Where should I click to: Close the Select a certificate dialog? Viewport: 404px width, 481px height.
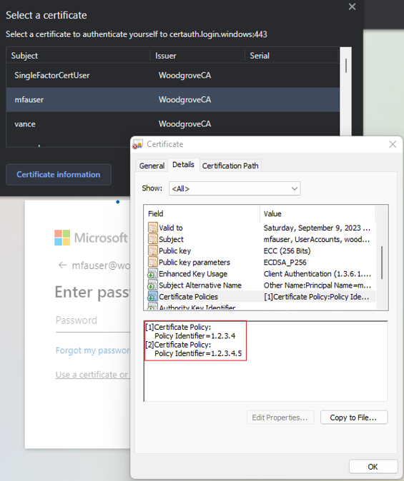pyautogui.click(x=352, y=6)
